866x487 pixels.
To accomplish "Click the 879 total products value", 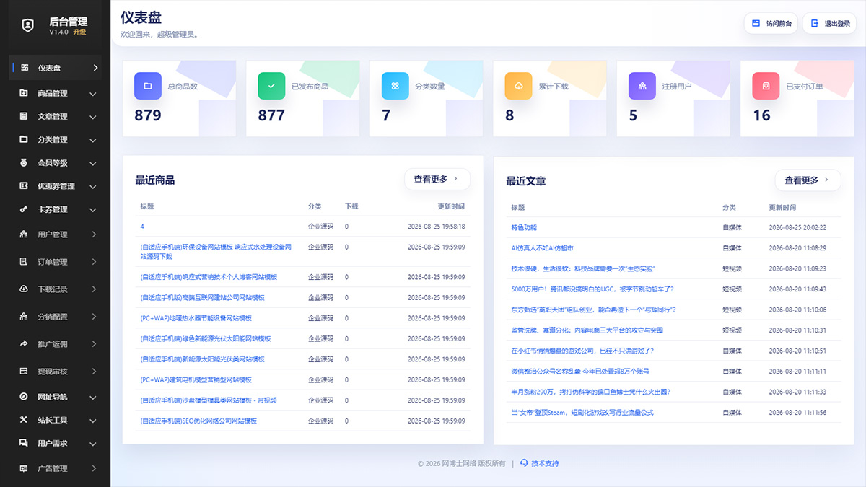I will coord(148,115).
